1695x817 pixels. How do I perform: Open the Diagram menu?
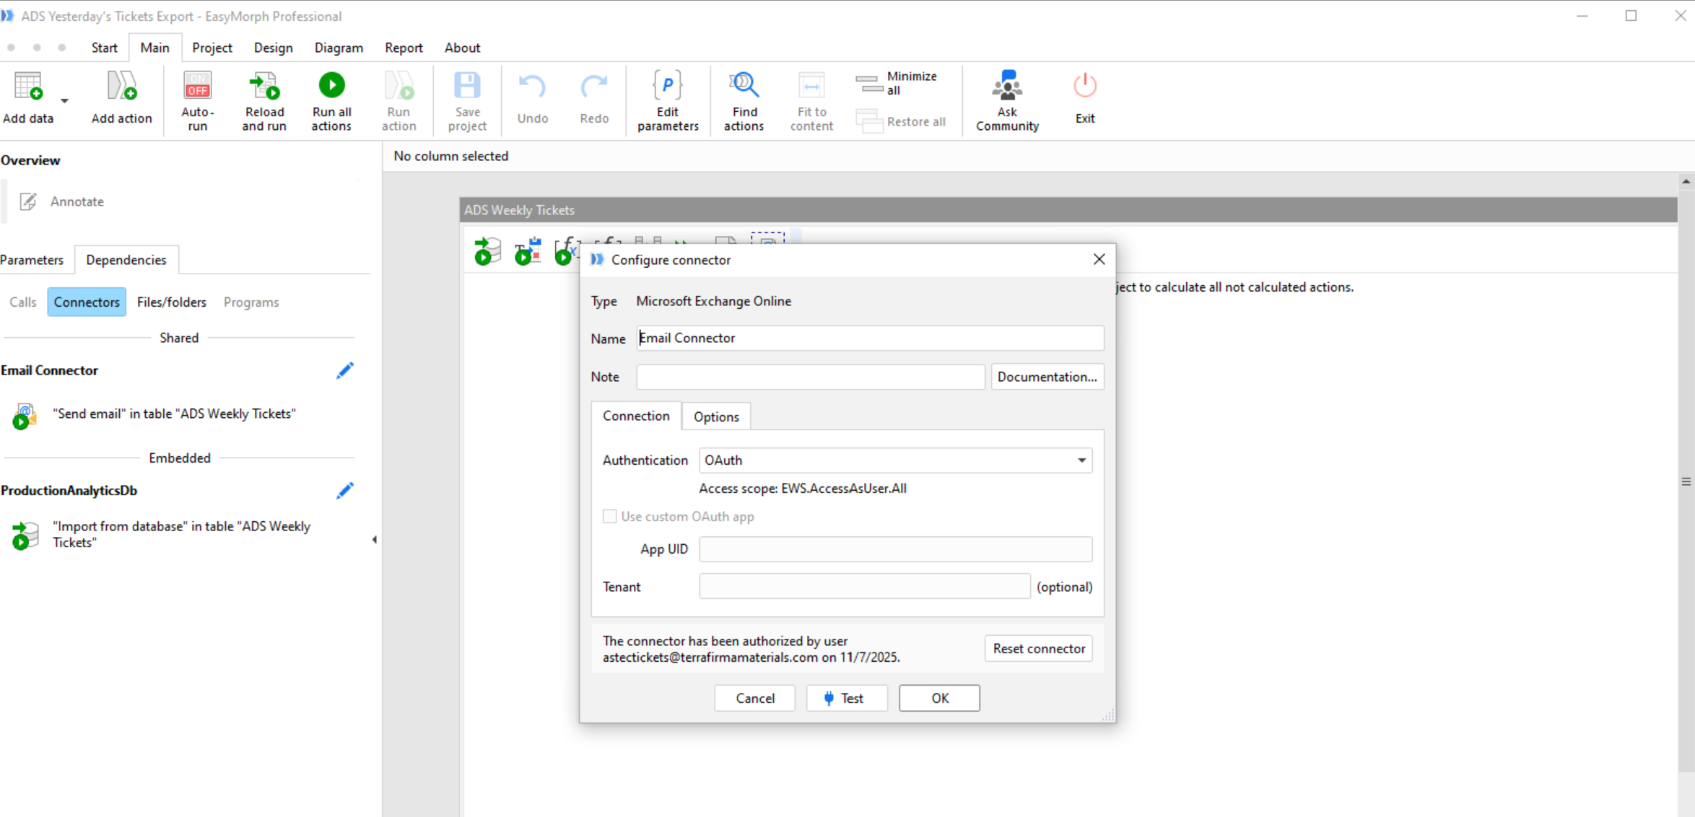pyautogui.click(x=339, y=48)
